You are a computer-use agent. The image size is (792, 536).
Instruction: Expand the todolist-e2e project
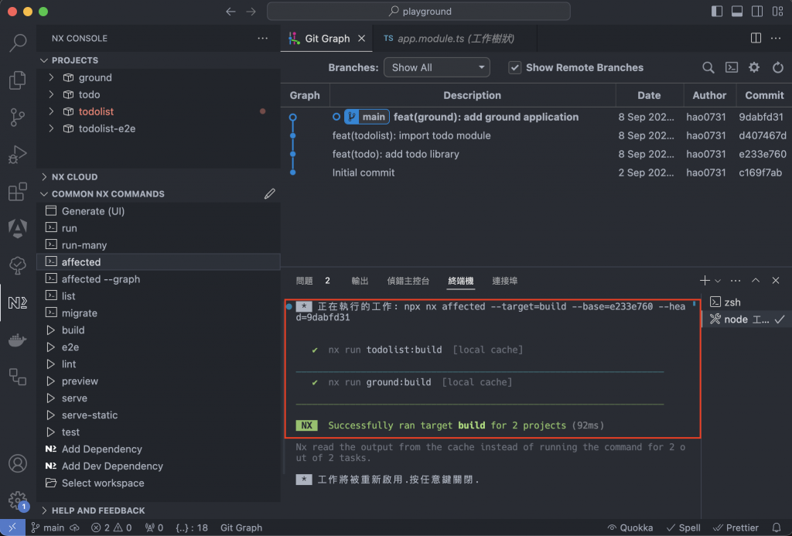pyautogui.click(x=51, y=128)
